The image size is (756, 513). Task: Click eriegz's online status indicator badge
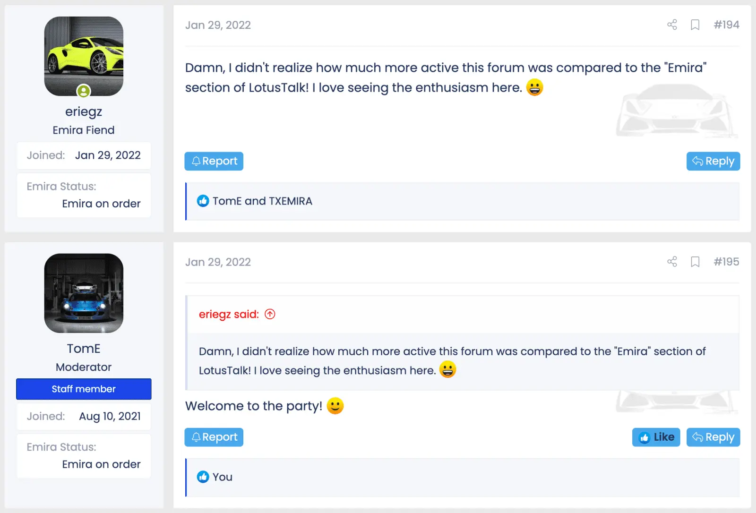point(84,91)
